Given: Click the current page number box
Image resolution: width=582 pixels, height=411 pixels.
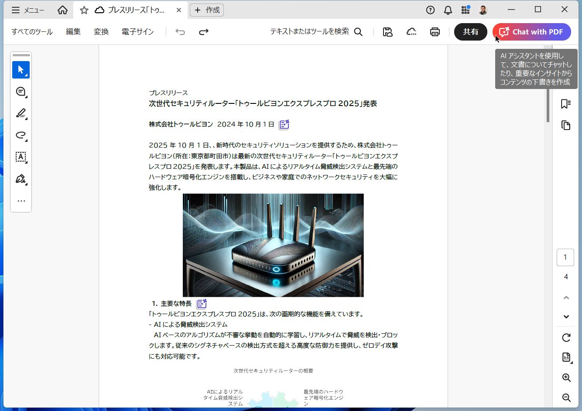Looking at the screenshot, I should [x=565, y=257].
